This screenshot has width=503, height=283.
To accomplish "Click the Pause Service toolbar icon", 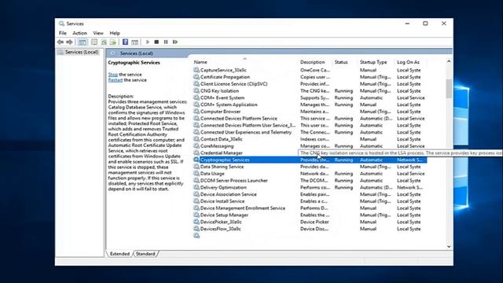I will [166, 42].
